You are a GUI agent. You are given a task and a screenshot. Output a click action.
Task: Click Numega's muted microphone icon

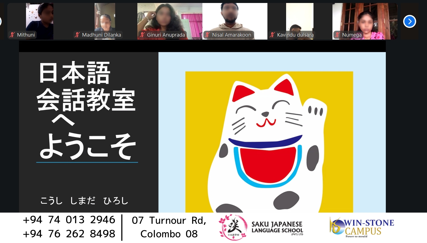pyautogui.click(x=337, y=35)
